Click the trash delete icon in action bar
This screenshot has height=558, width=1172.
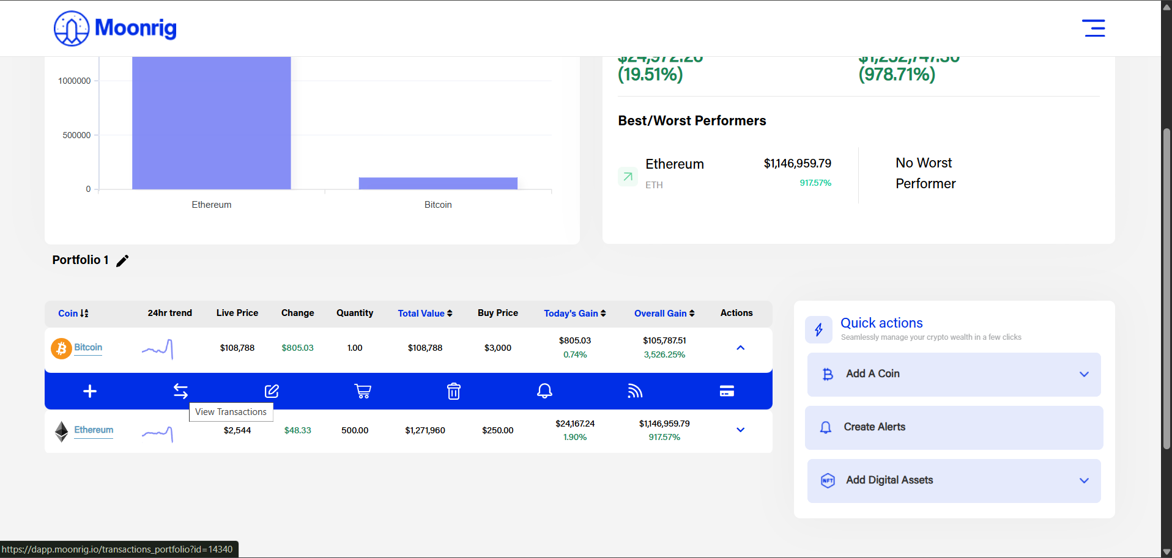click(454, 391)
